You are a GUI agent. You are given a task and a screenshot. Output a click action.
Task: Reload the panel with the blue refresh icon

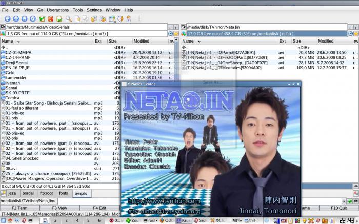tap(33, 19)
